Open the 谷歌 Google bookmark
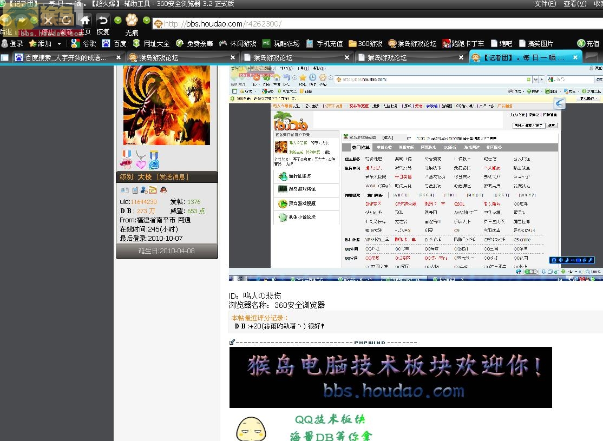The image size is (603, 441). click(84, 43)
